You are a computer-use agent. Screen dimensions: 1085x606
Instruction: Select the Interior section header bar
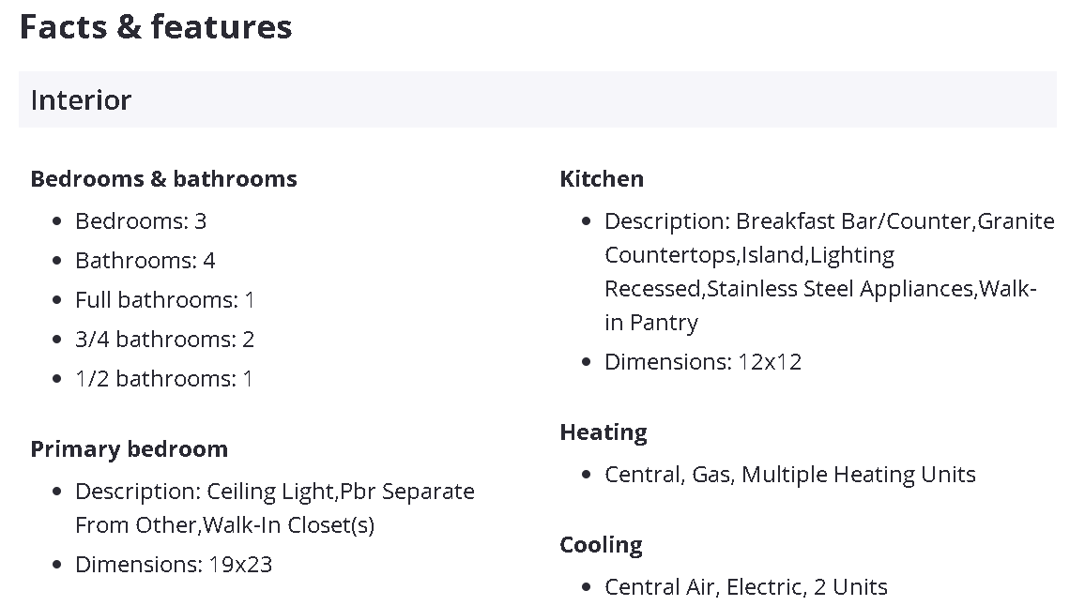tap(537, 99)
